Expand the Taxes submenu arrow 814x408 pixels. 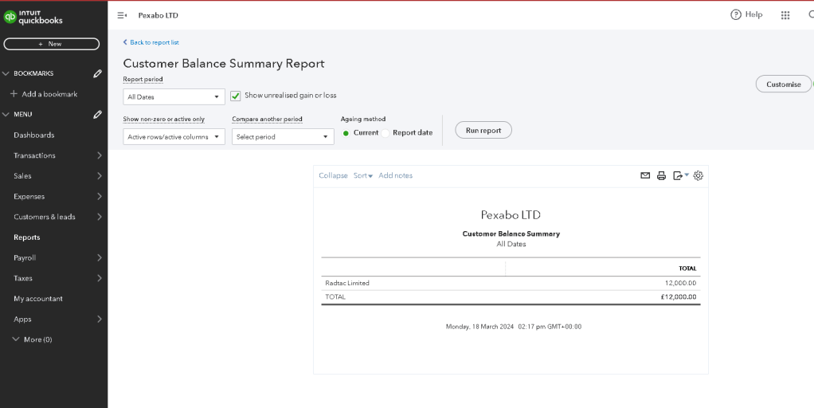99,278
